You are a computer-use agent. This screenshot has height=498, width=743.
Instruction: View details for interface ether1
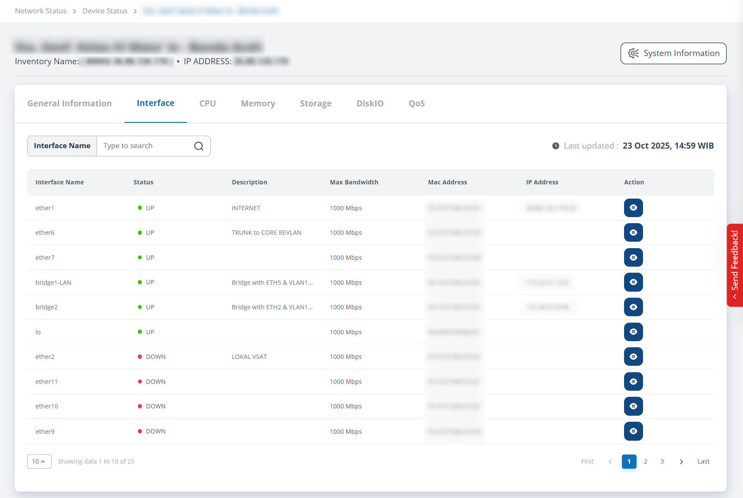click(633, 208)
